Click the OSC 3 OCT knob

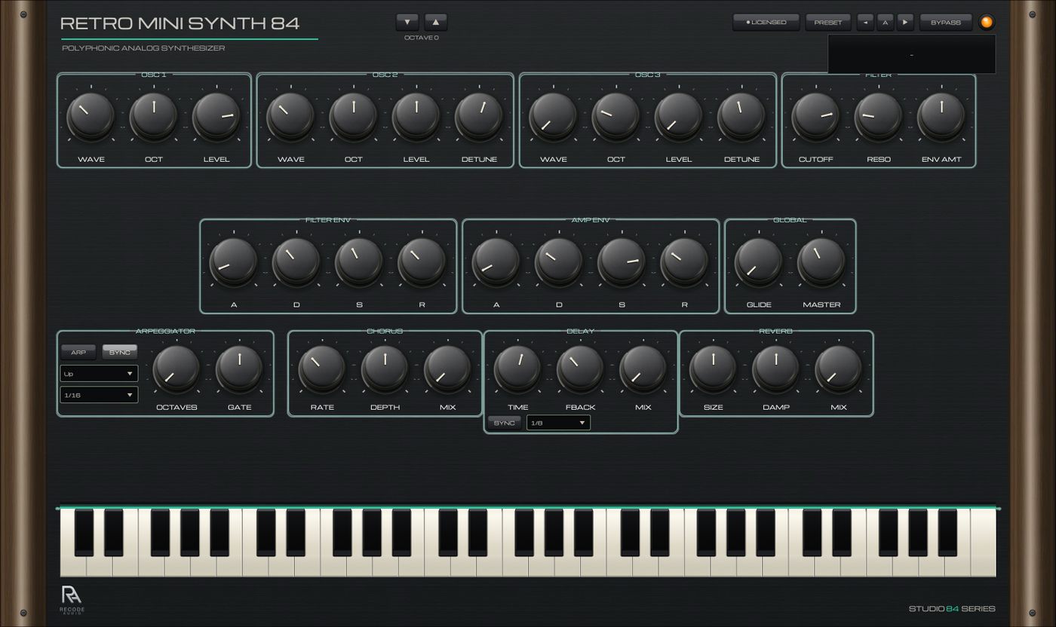(615, 116)
